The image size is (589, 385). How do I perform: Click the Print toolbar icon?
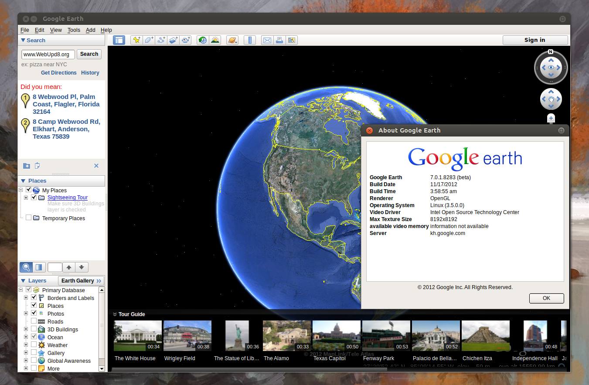click(279, 40)
